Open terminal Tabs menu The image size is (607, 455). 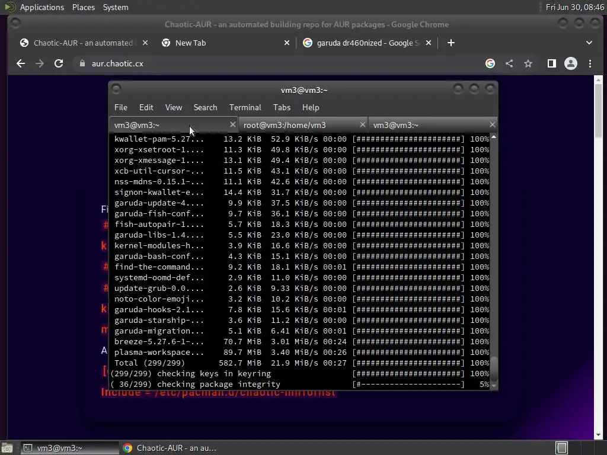(282, 108)
